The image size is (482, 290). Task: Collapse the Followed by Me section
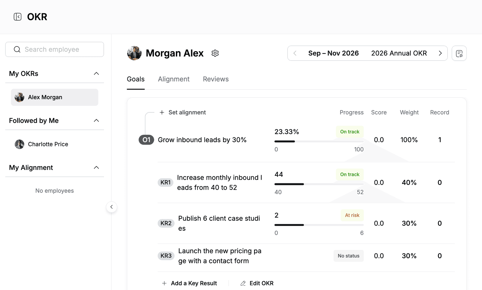pos(96,120)
